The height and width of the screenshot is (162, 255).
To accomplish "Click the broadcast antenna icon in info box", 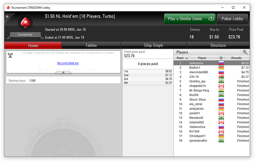I will [x=10, y=55].
